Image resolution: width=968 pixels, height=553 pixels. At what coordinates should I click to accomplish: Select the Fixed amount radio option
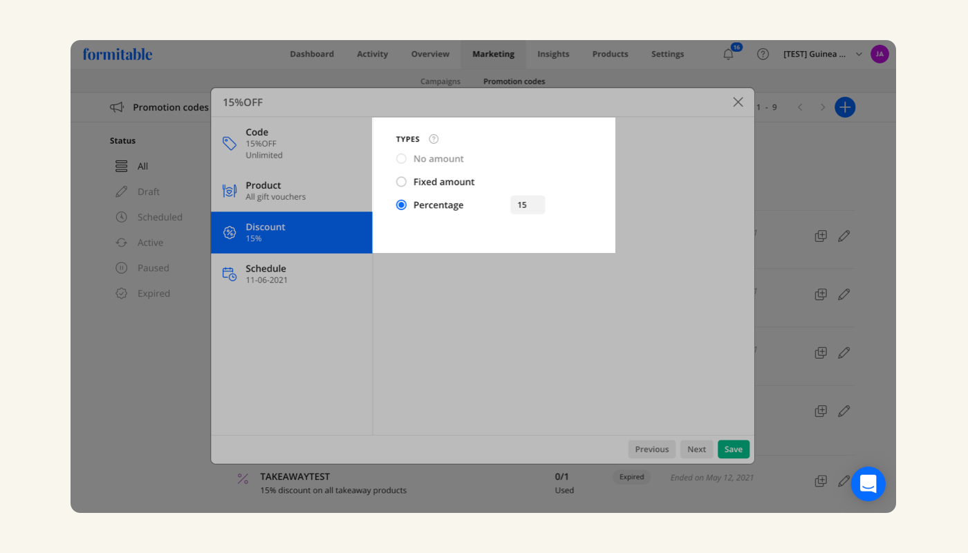click(401, 182)
